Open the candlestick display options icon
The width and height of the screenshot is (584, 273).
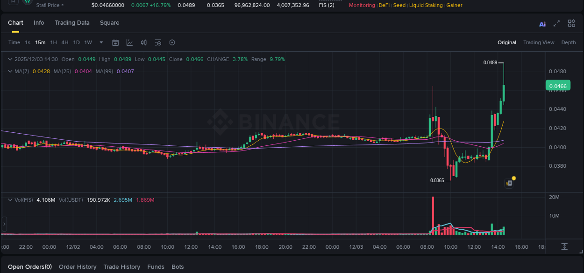click(143, 42)
